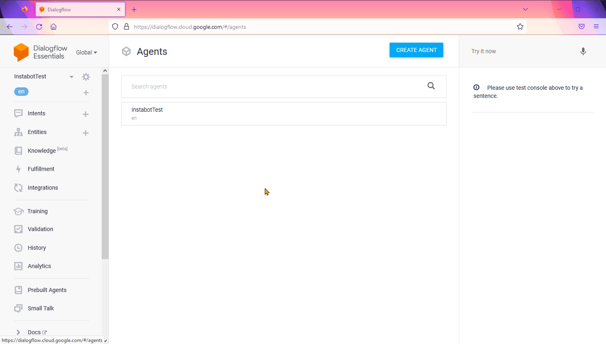The height and width of the screenshot is (344, 606).
Task: Open the list all tabs dropdown
Action: [525, 9]
